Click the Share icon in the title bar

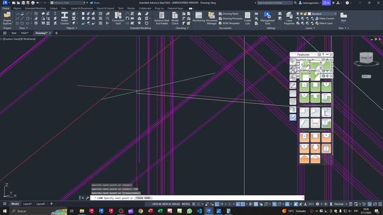tap(95, 2)
